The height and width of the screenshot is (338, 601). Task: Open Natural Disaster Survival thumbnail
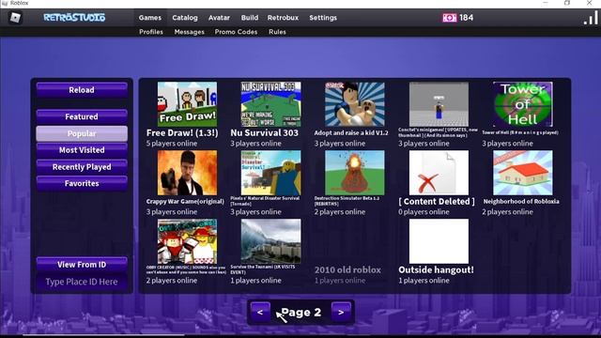pyautogui.click(x=271, y=173)
